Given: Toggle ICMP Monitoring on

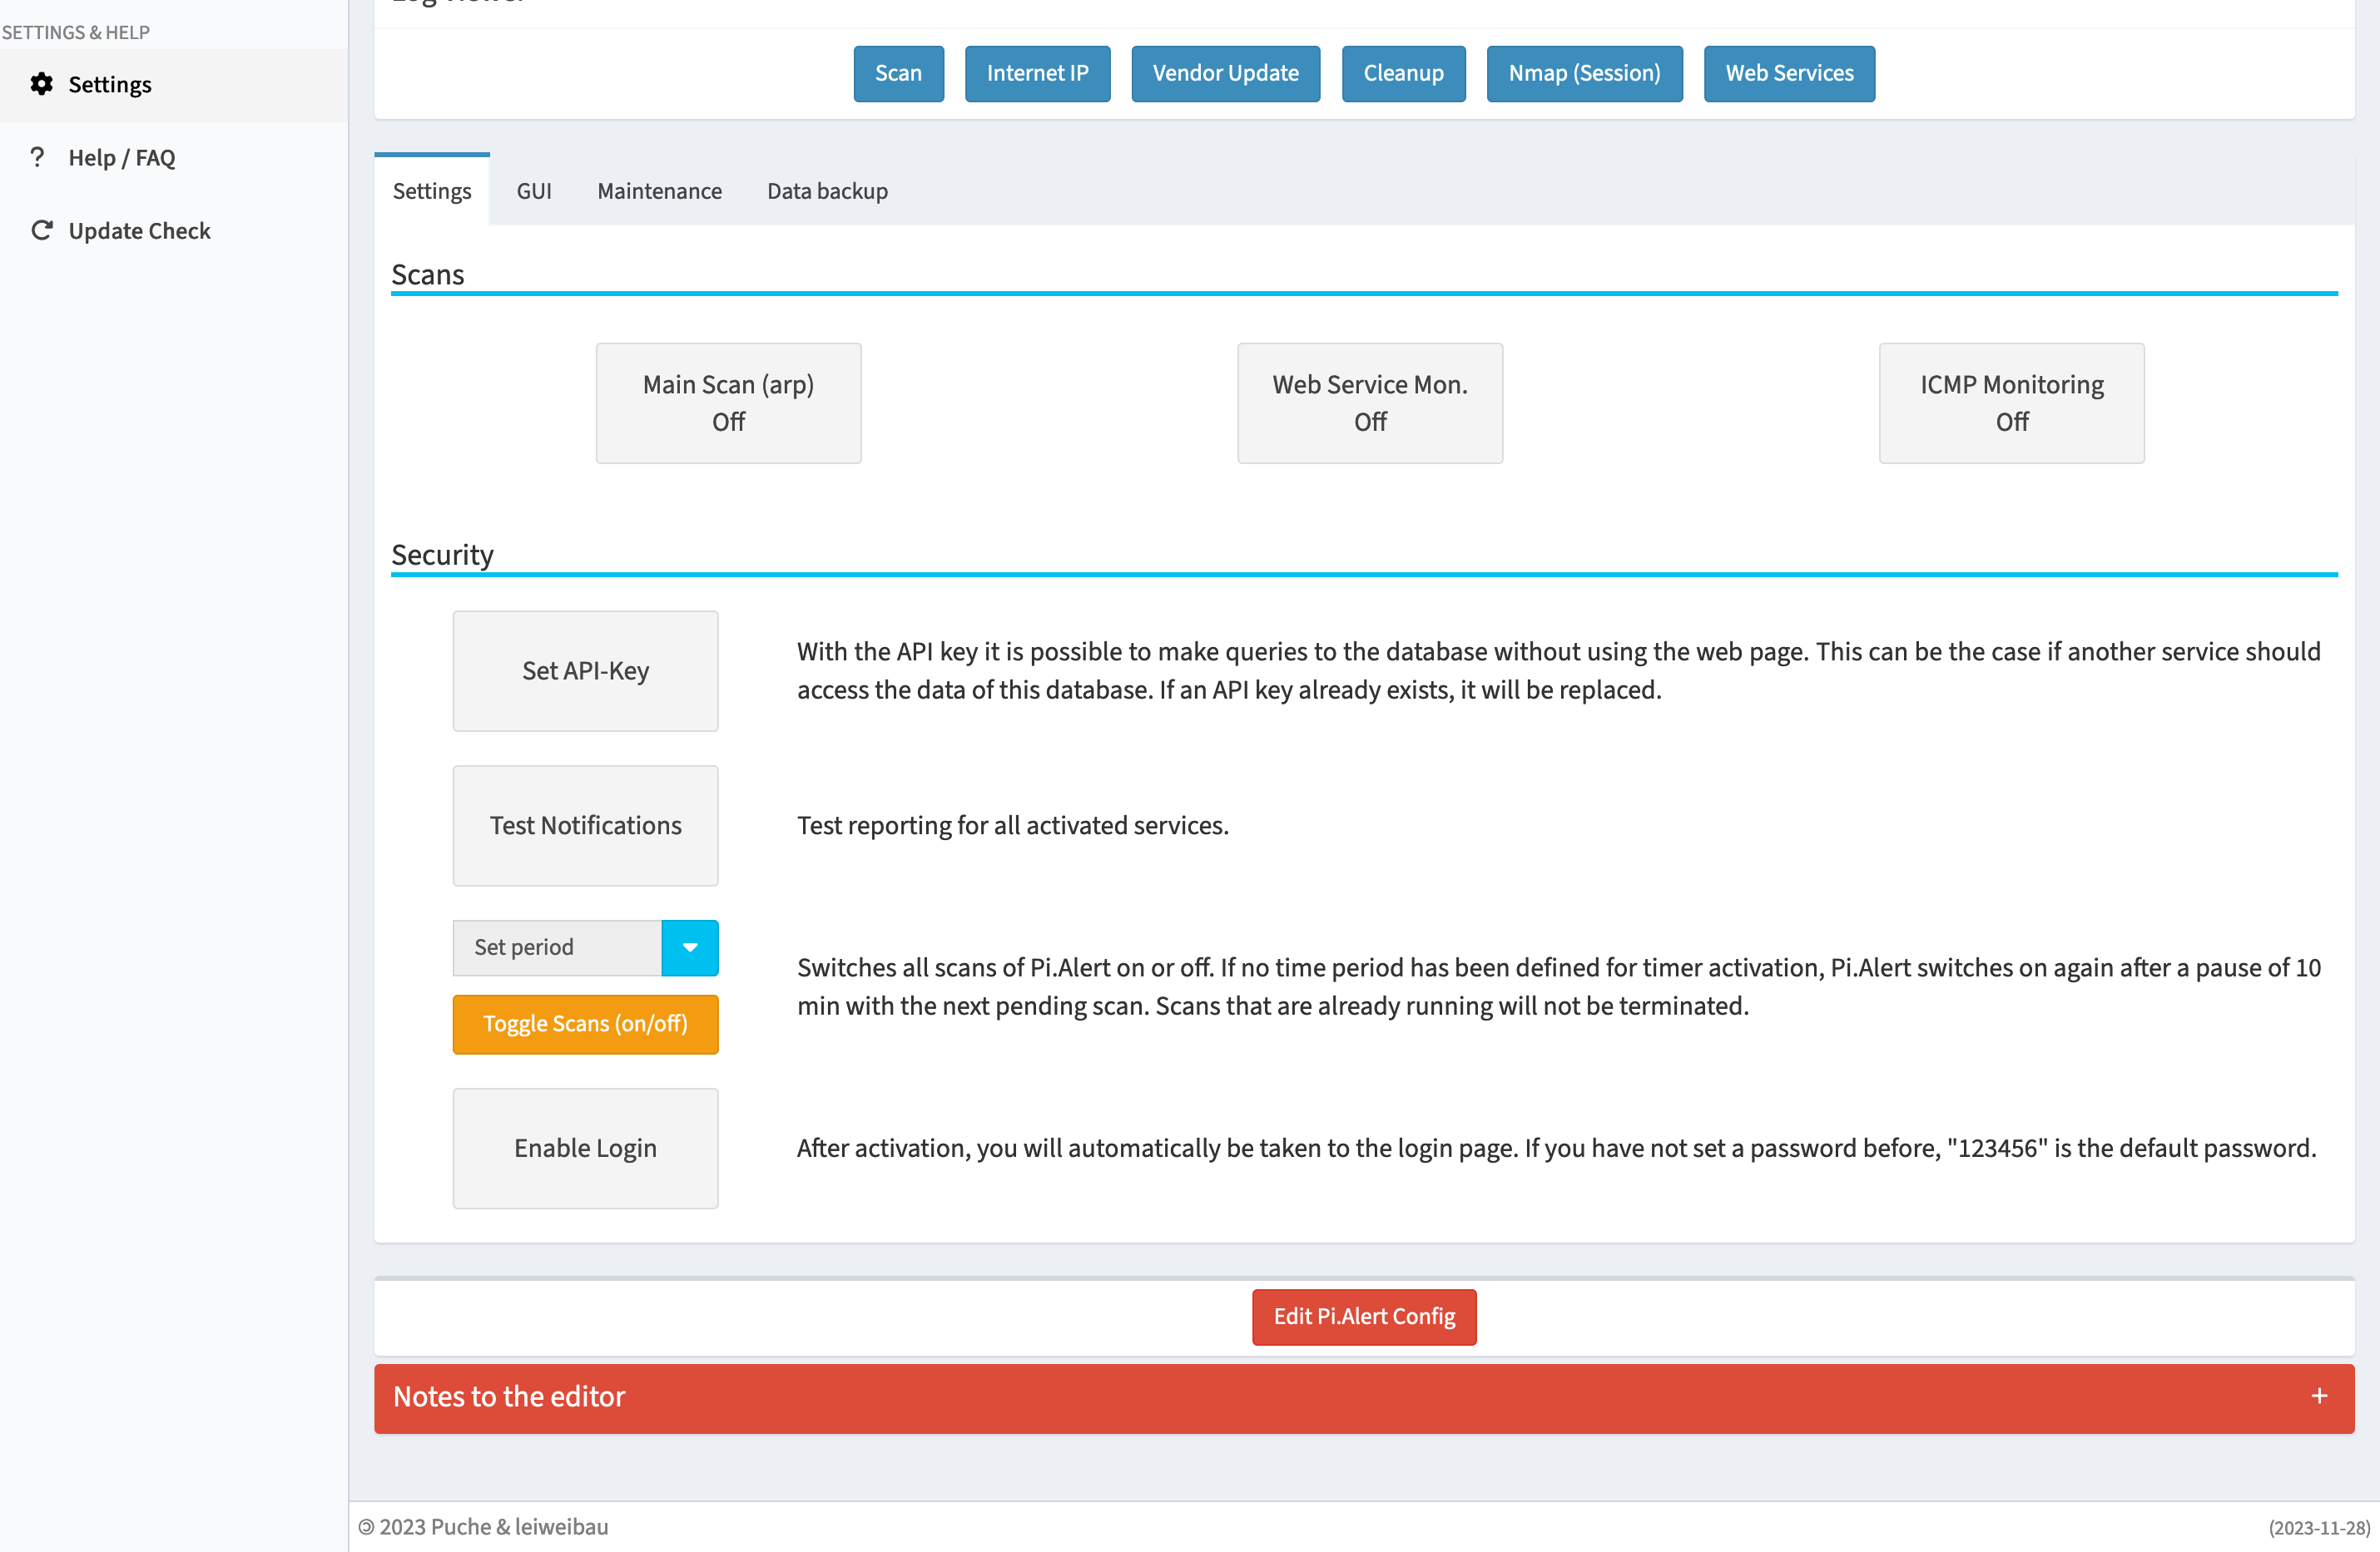Looking at the screenshot, I should [2011, 403].
